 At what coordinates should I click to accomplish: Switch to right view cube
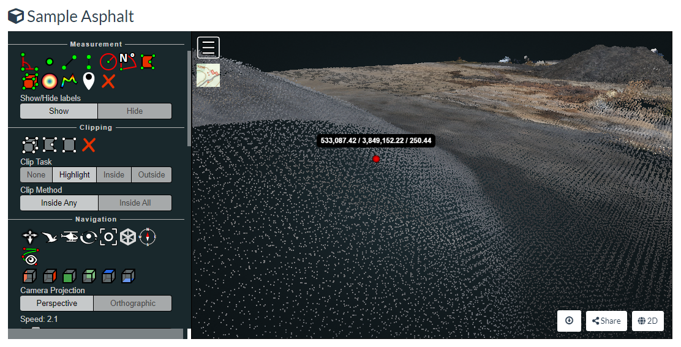[x=50, y=276]
